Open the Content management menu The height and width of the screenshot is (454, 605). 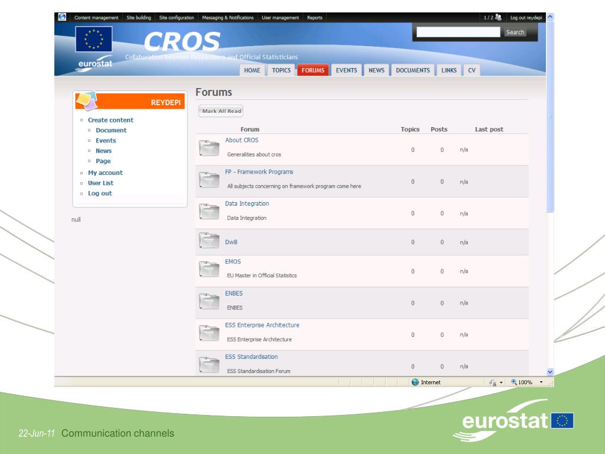pos(96,17)
